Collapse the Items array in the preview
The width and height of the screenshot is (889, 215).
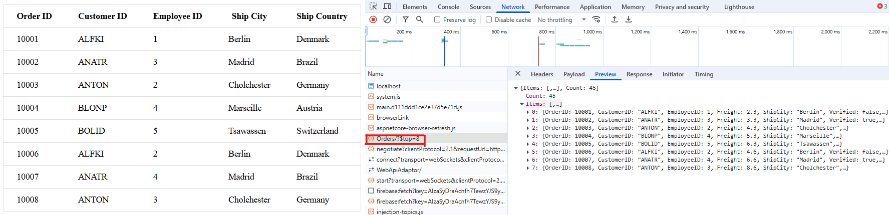(x=522, y=104)
